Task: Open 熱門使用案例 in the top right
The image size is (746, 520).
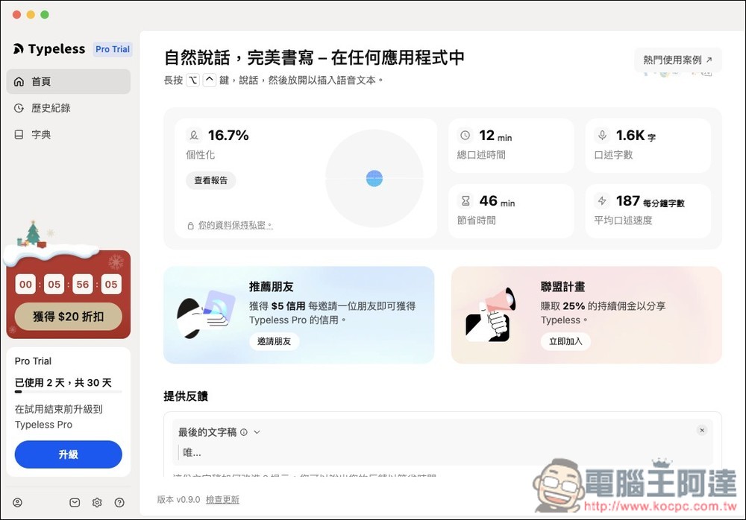Action: pos(677,60)
